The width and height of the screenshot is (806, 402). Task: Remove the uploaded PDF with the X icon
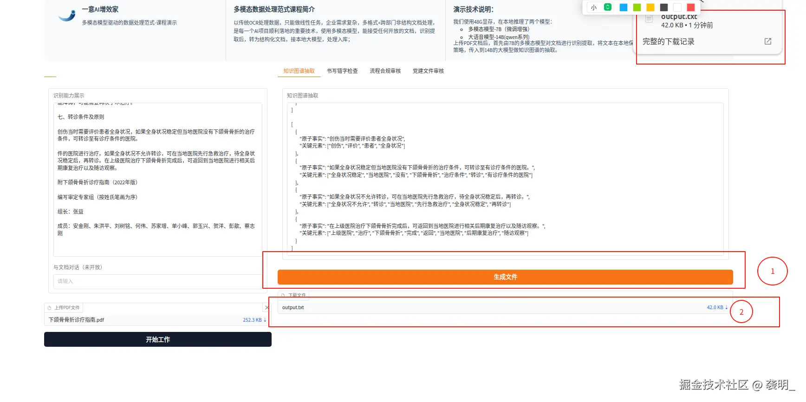pos(267,307)
